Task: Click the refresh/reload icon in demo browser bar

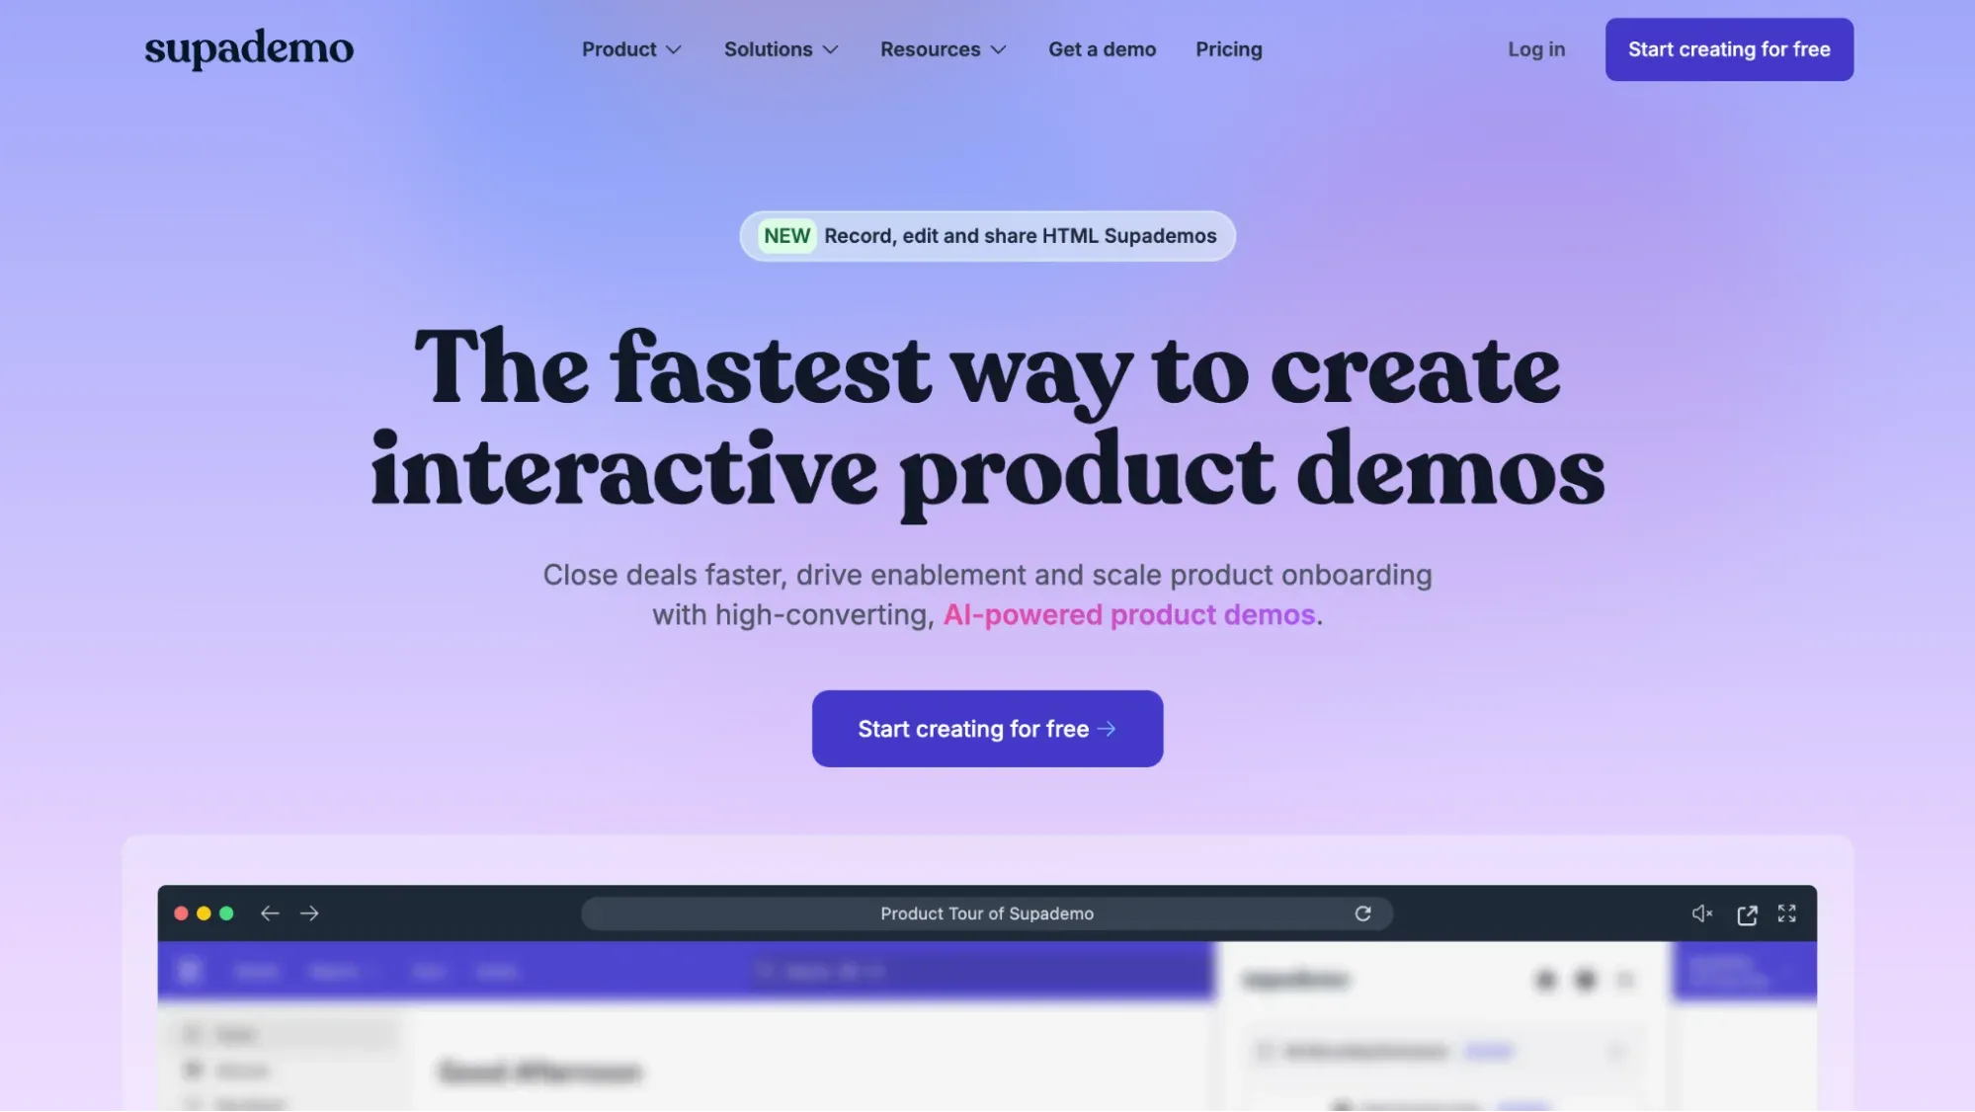Action: (1363, 913)
